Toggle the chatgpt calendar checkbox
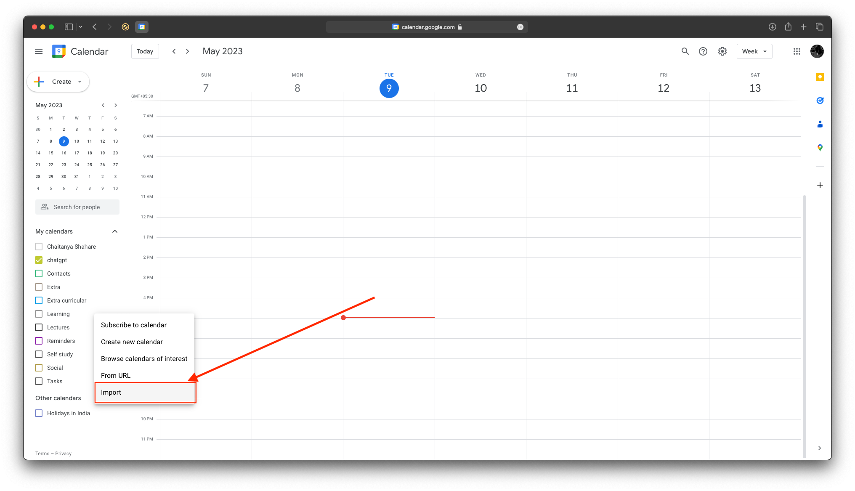855x491 pixels. (39, 260)
